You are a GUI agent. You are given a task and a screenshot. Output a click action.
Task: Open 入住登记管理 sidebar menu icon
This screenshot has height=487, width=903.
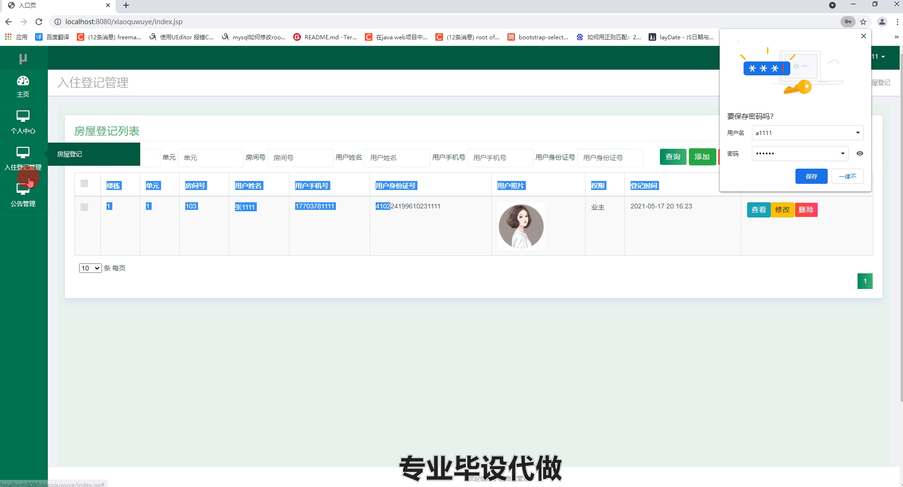[x=23, y=153]
